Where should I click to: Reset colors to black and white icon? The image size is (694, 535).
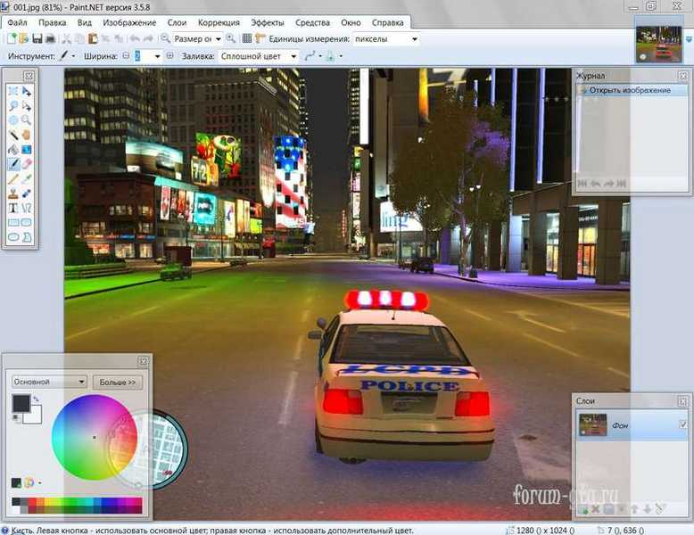click(16, 417)
